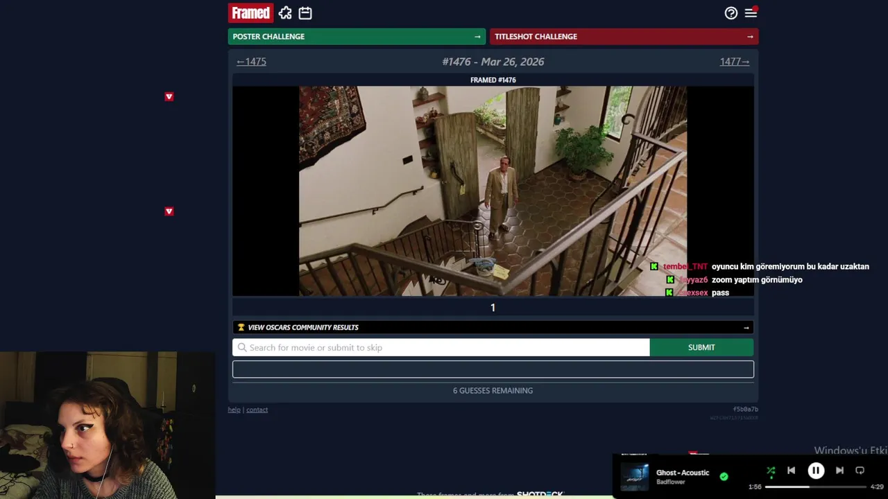Image resolution: width=888 pixels, height=499 pixels.
Task: Open the Poster Challenge banner
Action: (x=357, y=37)
